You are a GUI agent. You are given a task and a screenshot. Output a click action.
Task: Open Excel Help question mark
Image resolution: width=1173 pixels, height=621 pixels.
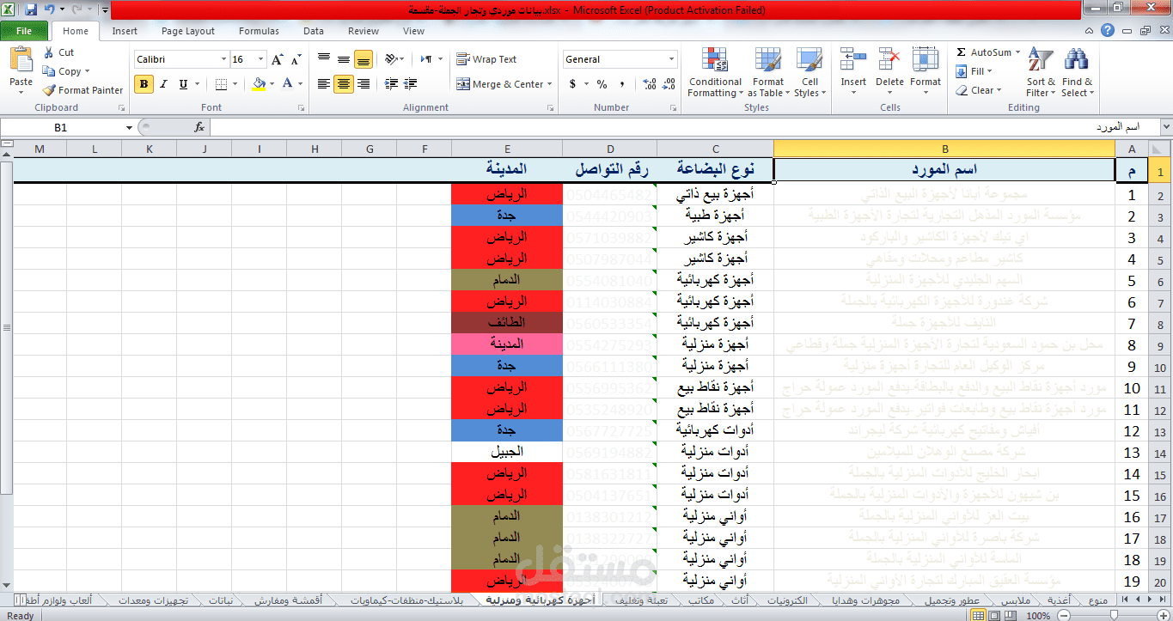point(1109,31)
